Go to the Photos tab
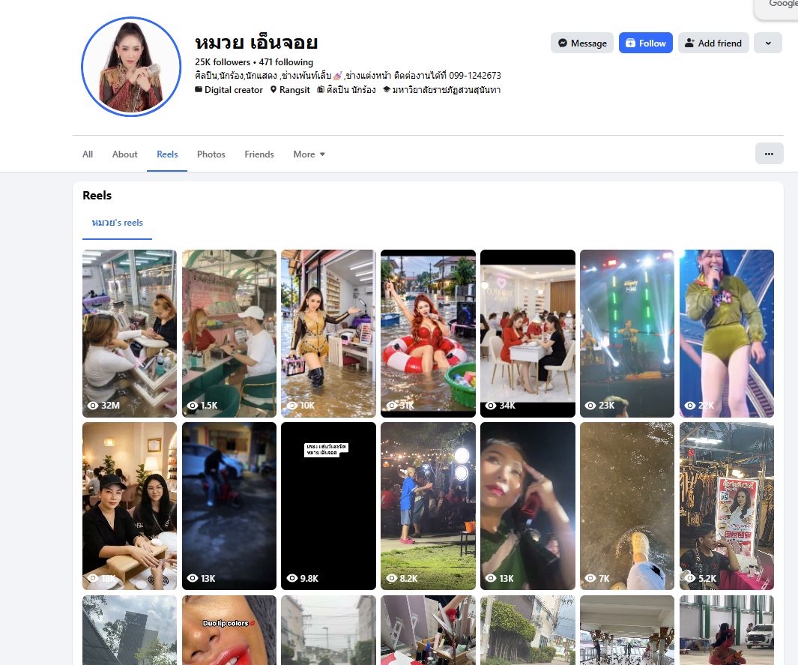798x665 pixels. 211,154
